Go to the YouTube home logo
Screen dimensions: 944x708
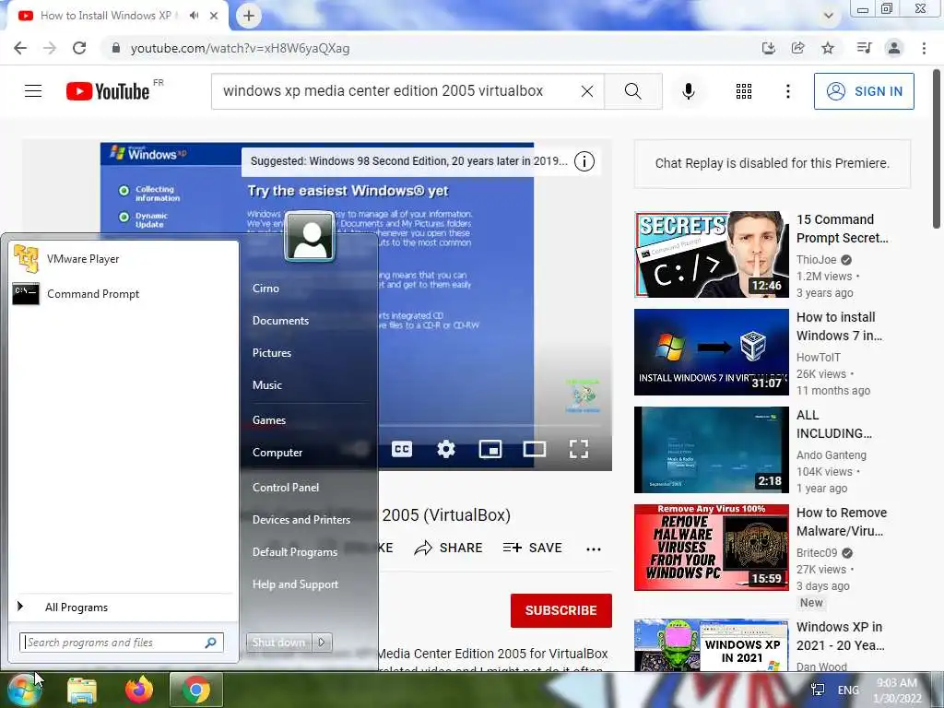click(108, 91)
